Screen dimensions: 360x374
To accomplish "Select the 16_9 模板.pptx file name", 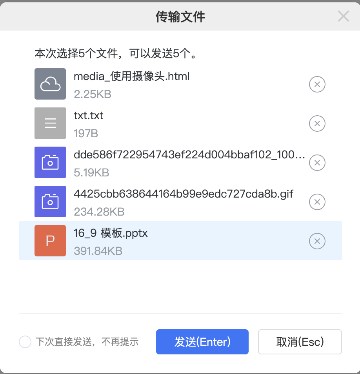I will click(111, 233).
